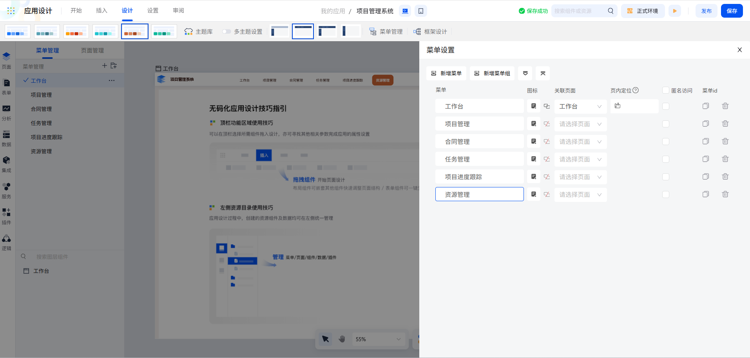Click the collapse-all icon in 菜单设置 panel
750x358 pixels.
(x=542, y=73)
